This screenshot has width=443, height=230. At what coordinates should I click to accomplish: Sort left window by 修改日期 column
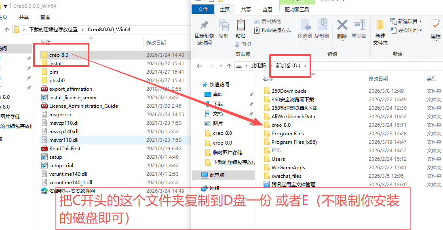[x=156, y=43]
